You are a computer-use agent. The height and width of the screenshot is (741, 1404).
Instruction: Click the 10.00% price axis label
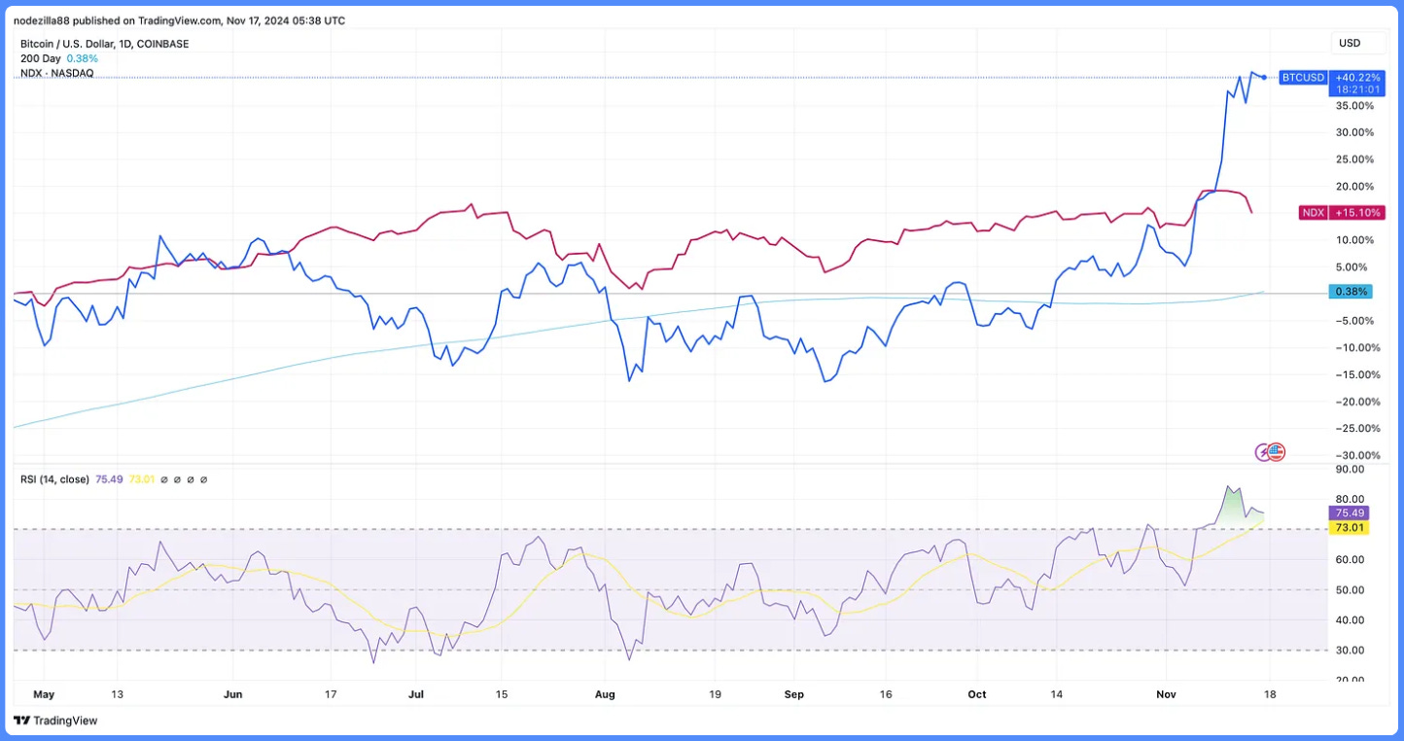coord(1356,240)
